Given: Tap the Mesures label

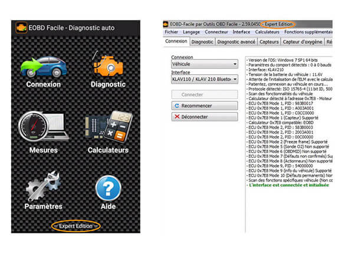Looking at the screenshot, I should (44, 150).
